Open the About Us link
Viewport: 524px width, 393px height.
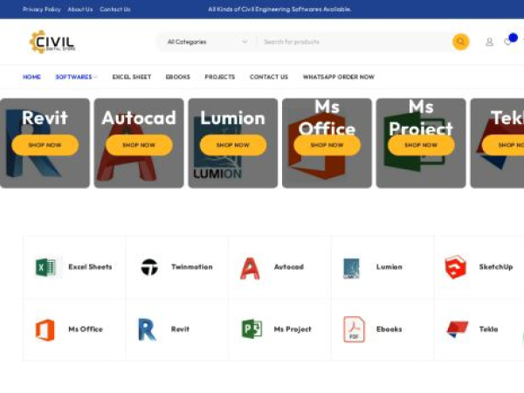point(80,10)
